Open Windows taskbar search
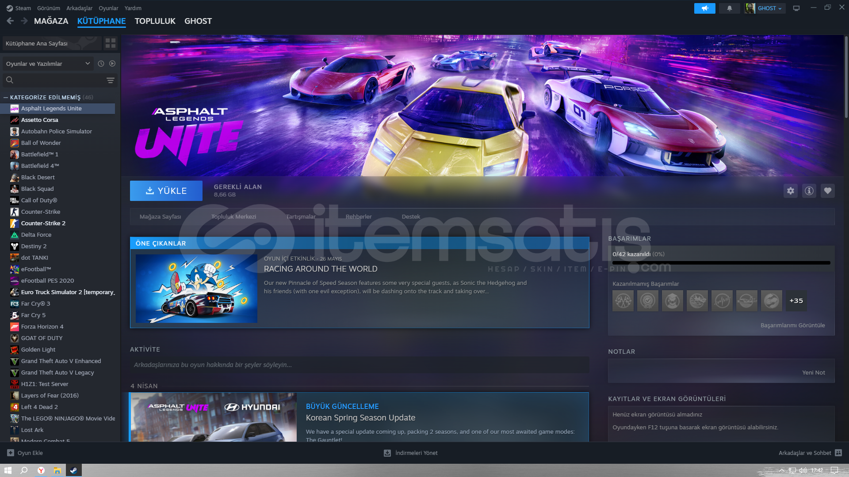 (x=24, y=470)
